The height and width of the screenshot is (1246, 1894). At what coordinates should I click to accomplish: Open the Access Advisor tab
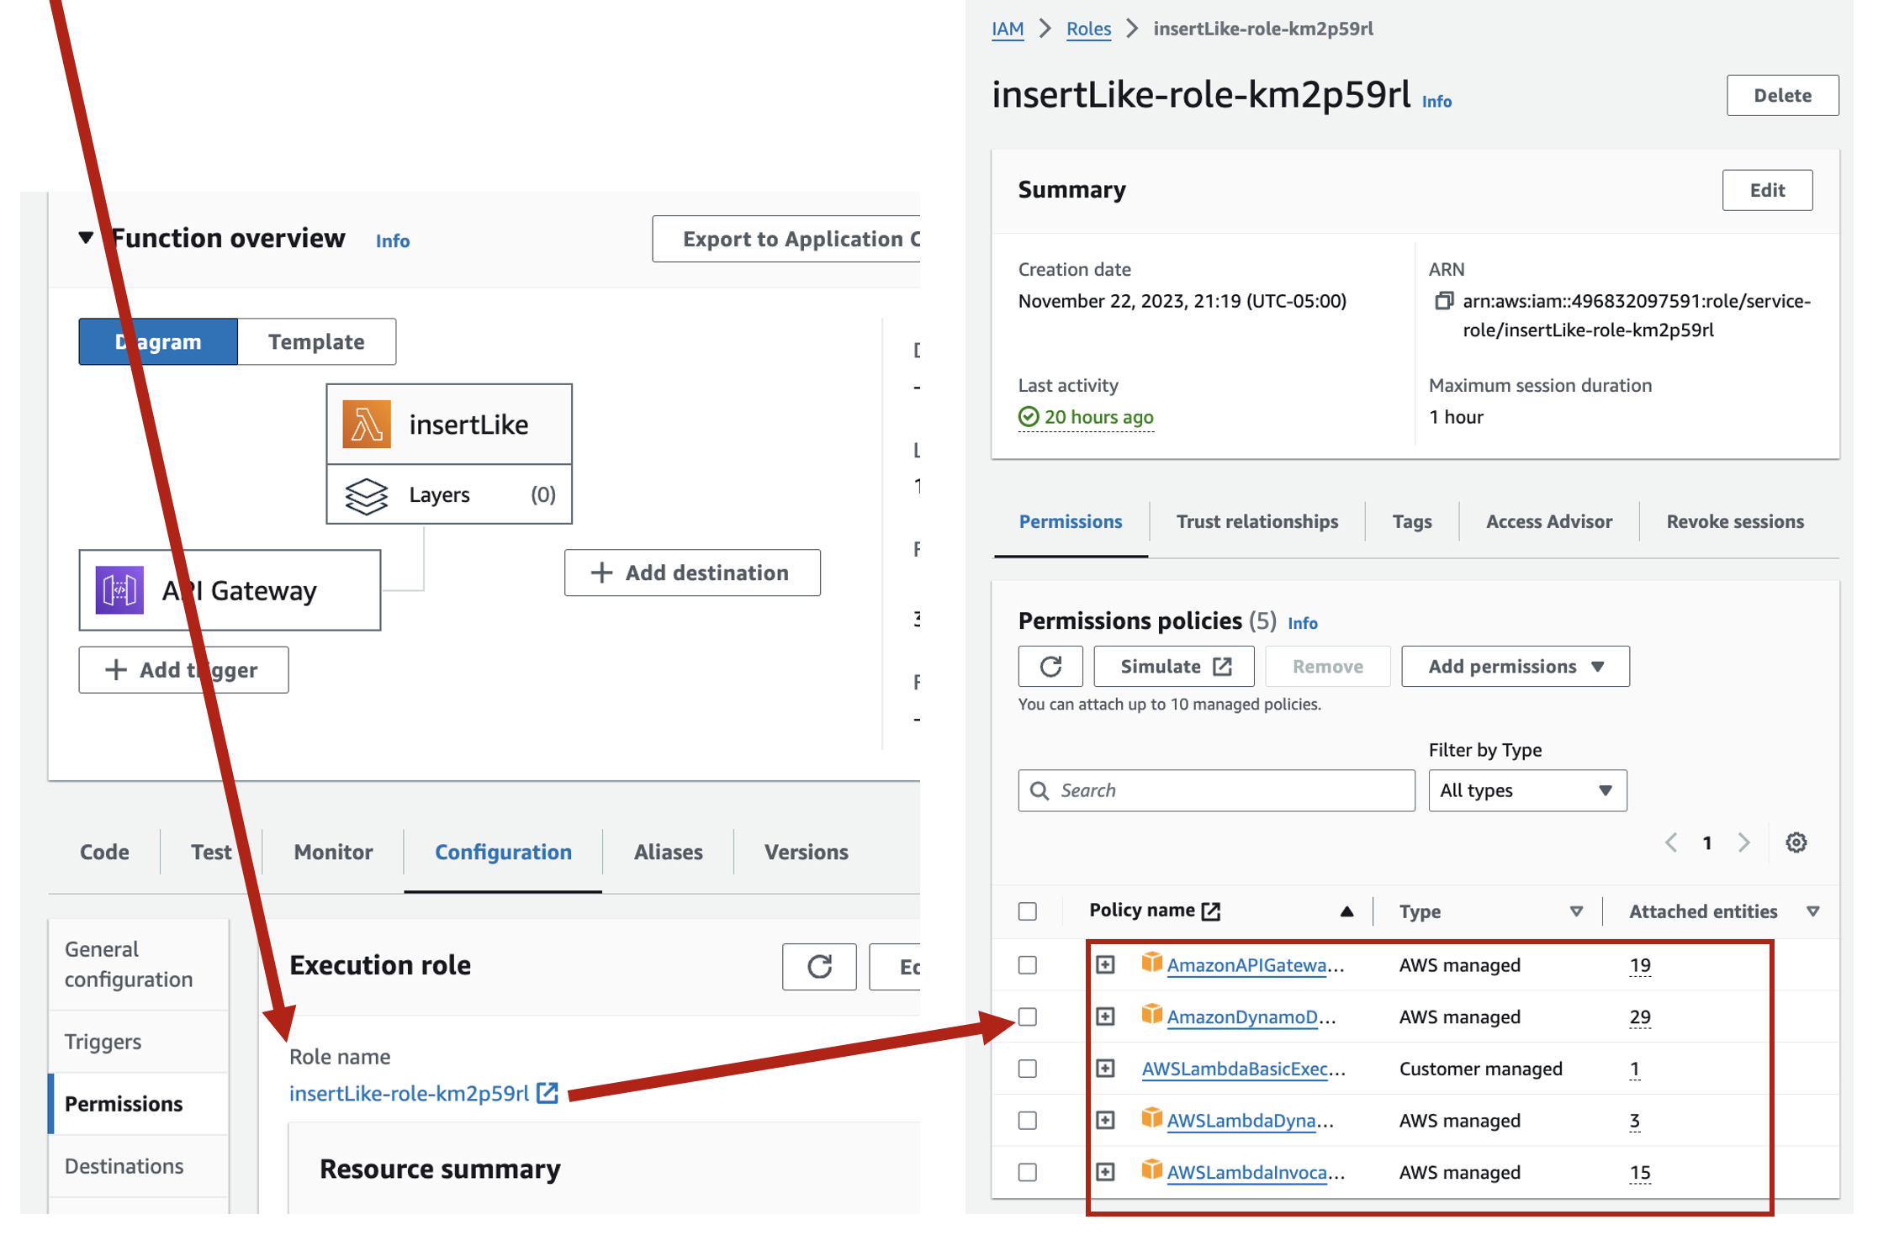tap(1549, 521)
